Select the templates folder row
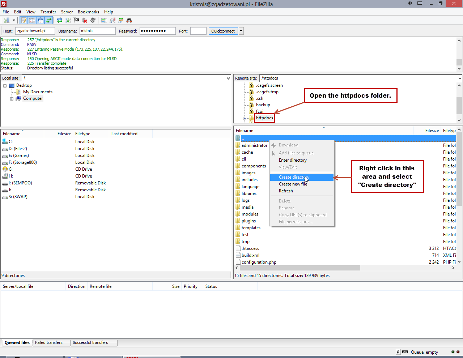This screenshot has width=463, height=358. click(248, 228)
